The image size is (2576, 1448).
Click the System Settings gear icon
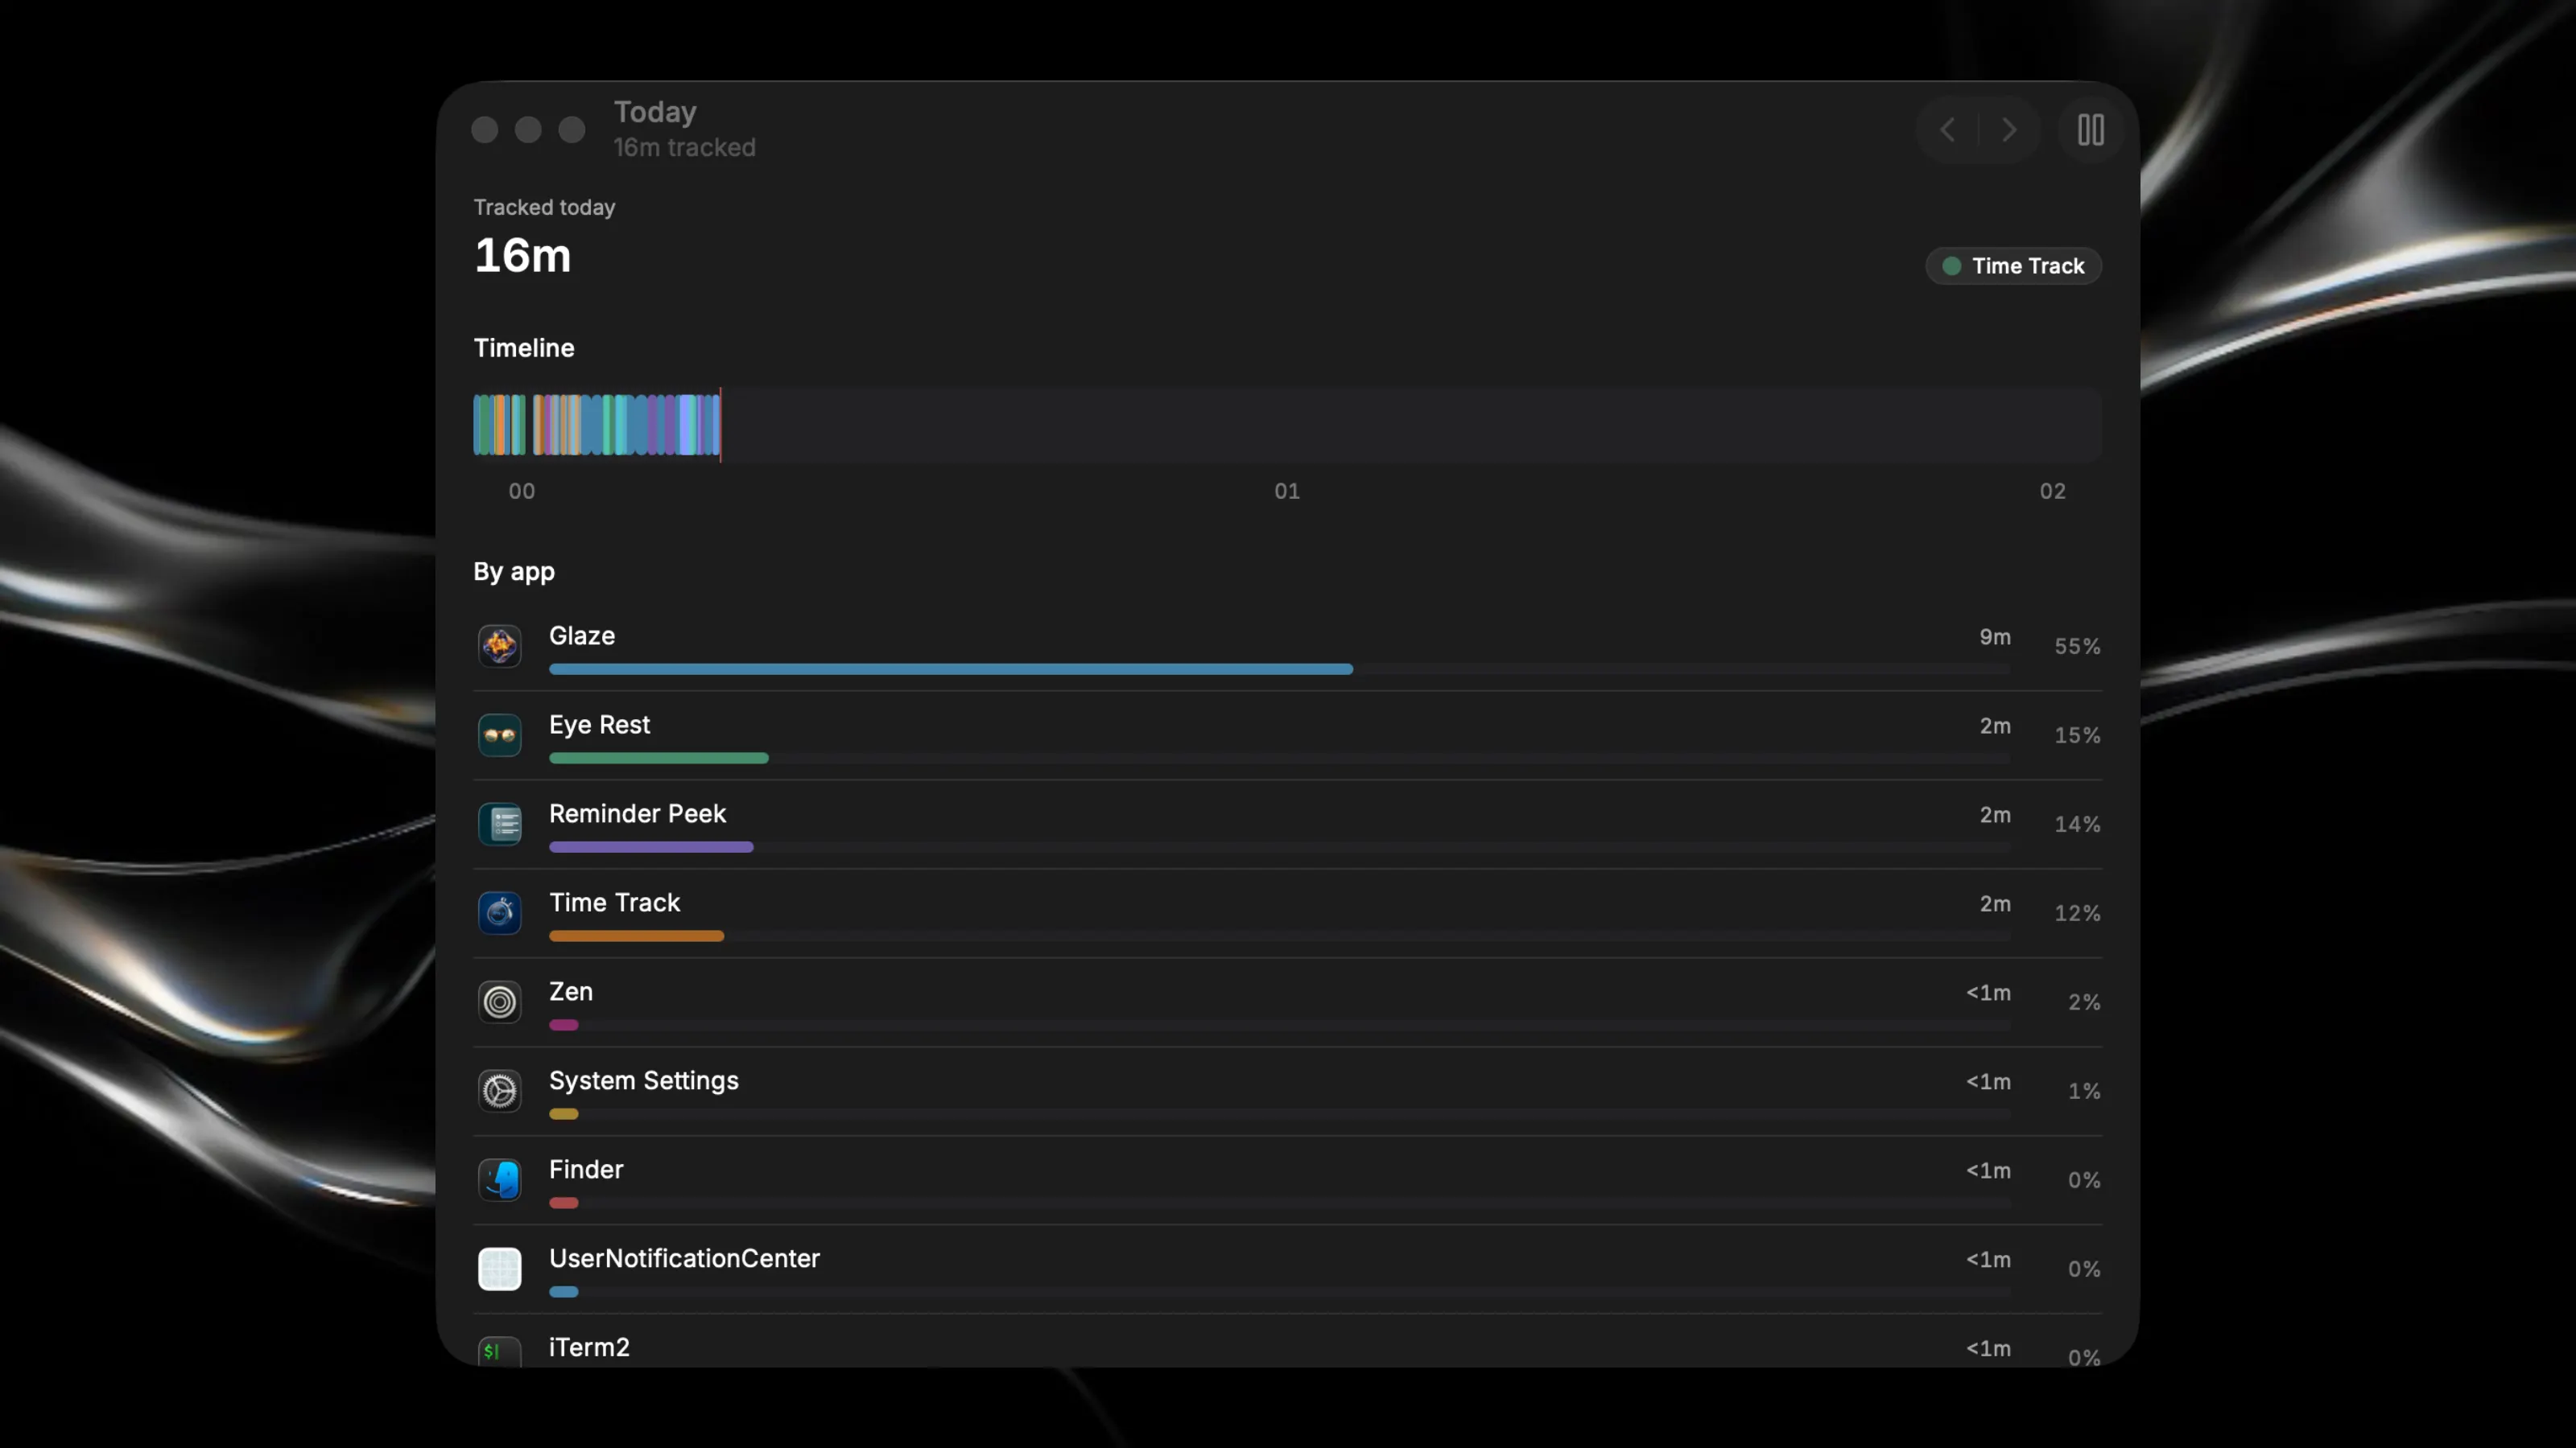[x=499, y=1090]
